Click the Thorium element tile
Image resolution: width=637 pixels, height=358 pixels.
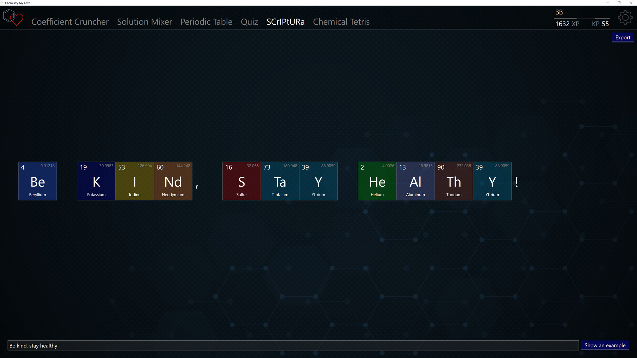pyautogui.click(x=454, y=181)
